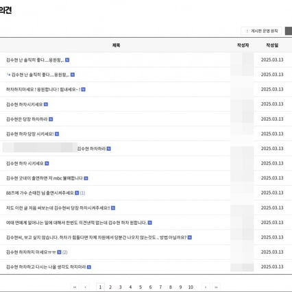
Task: Open post 하차하지마세요 ! 응원합니다 ! 힘내세요~!
Action: point(43,89)
